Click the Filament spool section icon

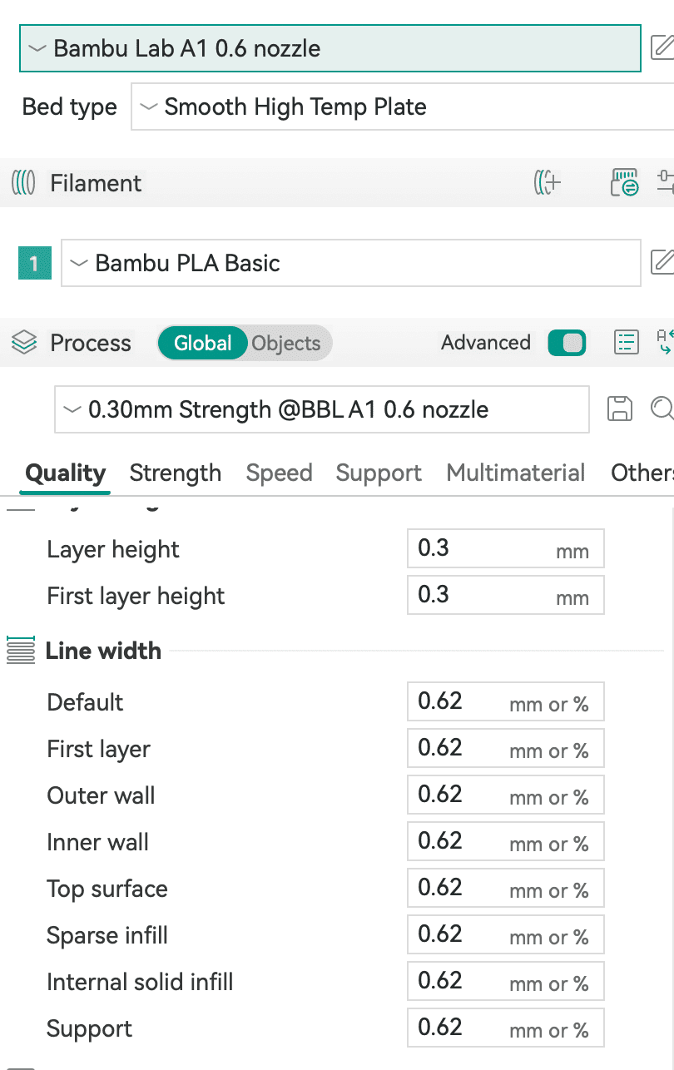23,183
